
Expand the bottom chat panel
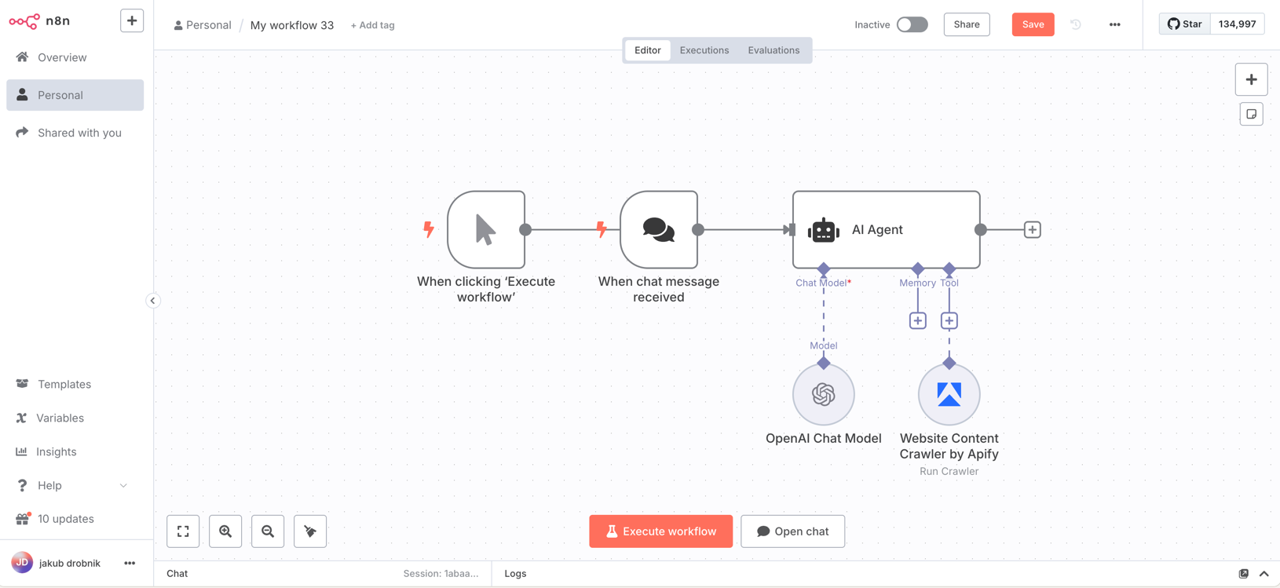[x=1264, y=574]
